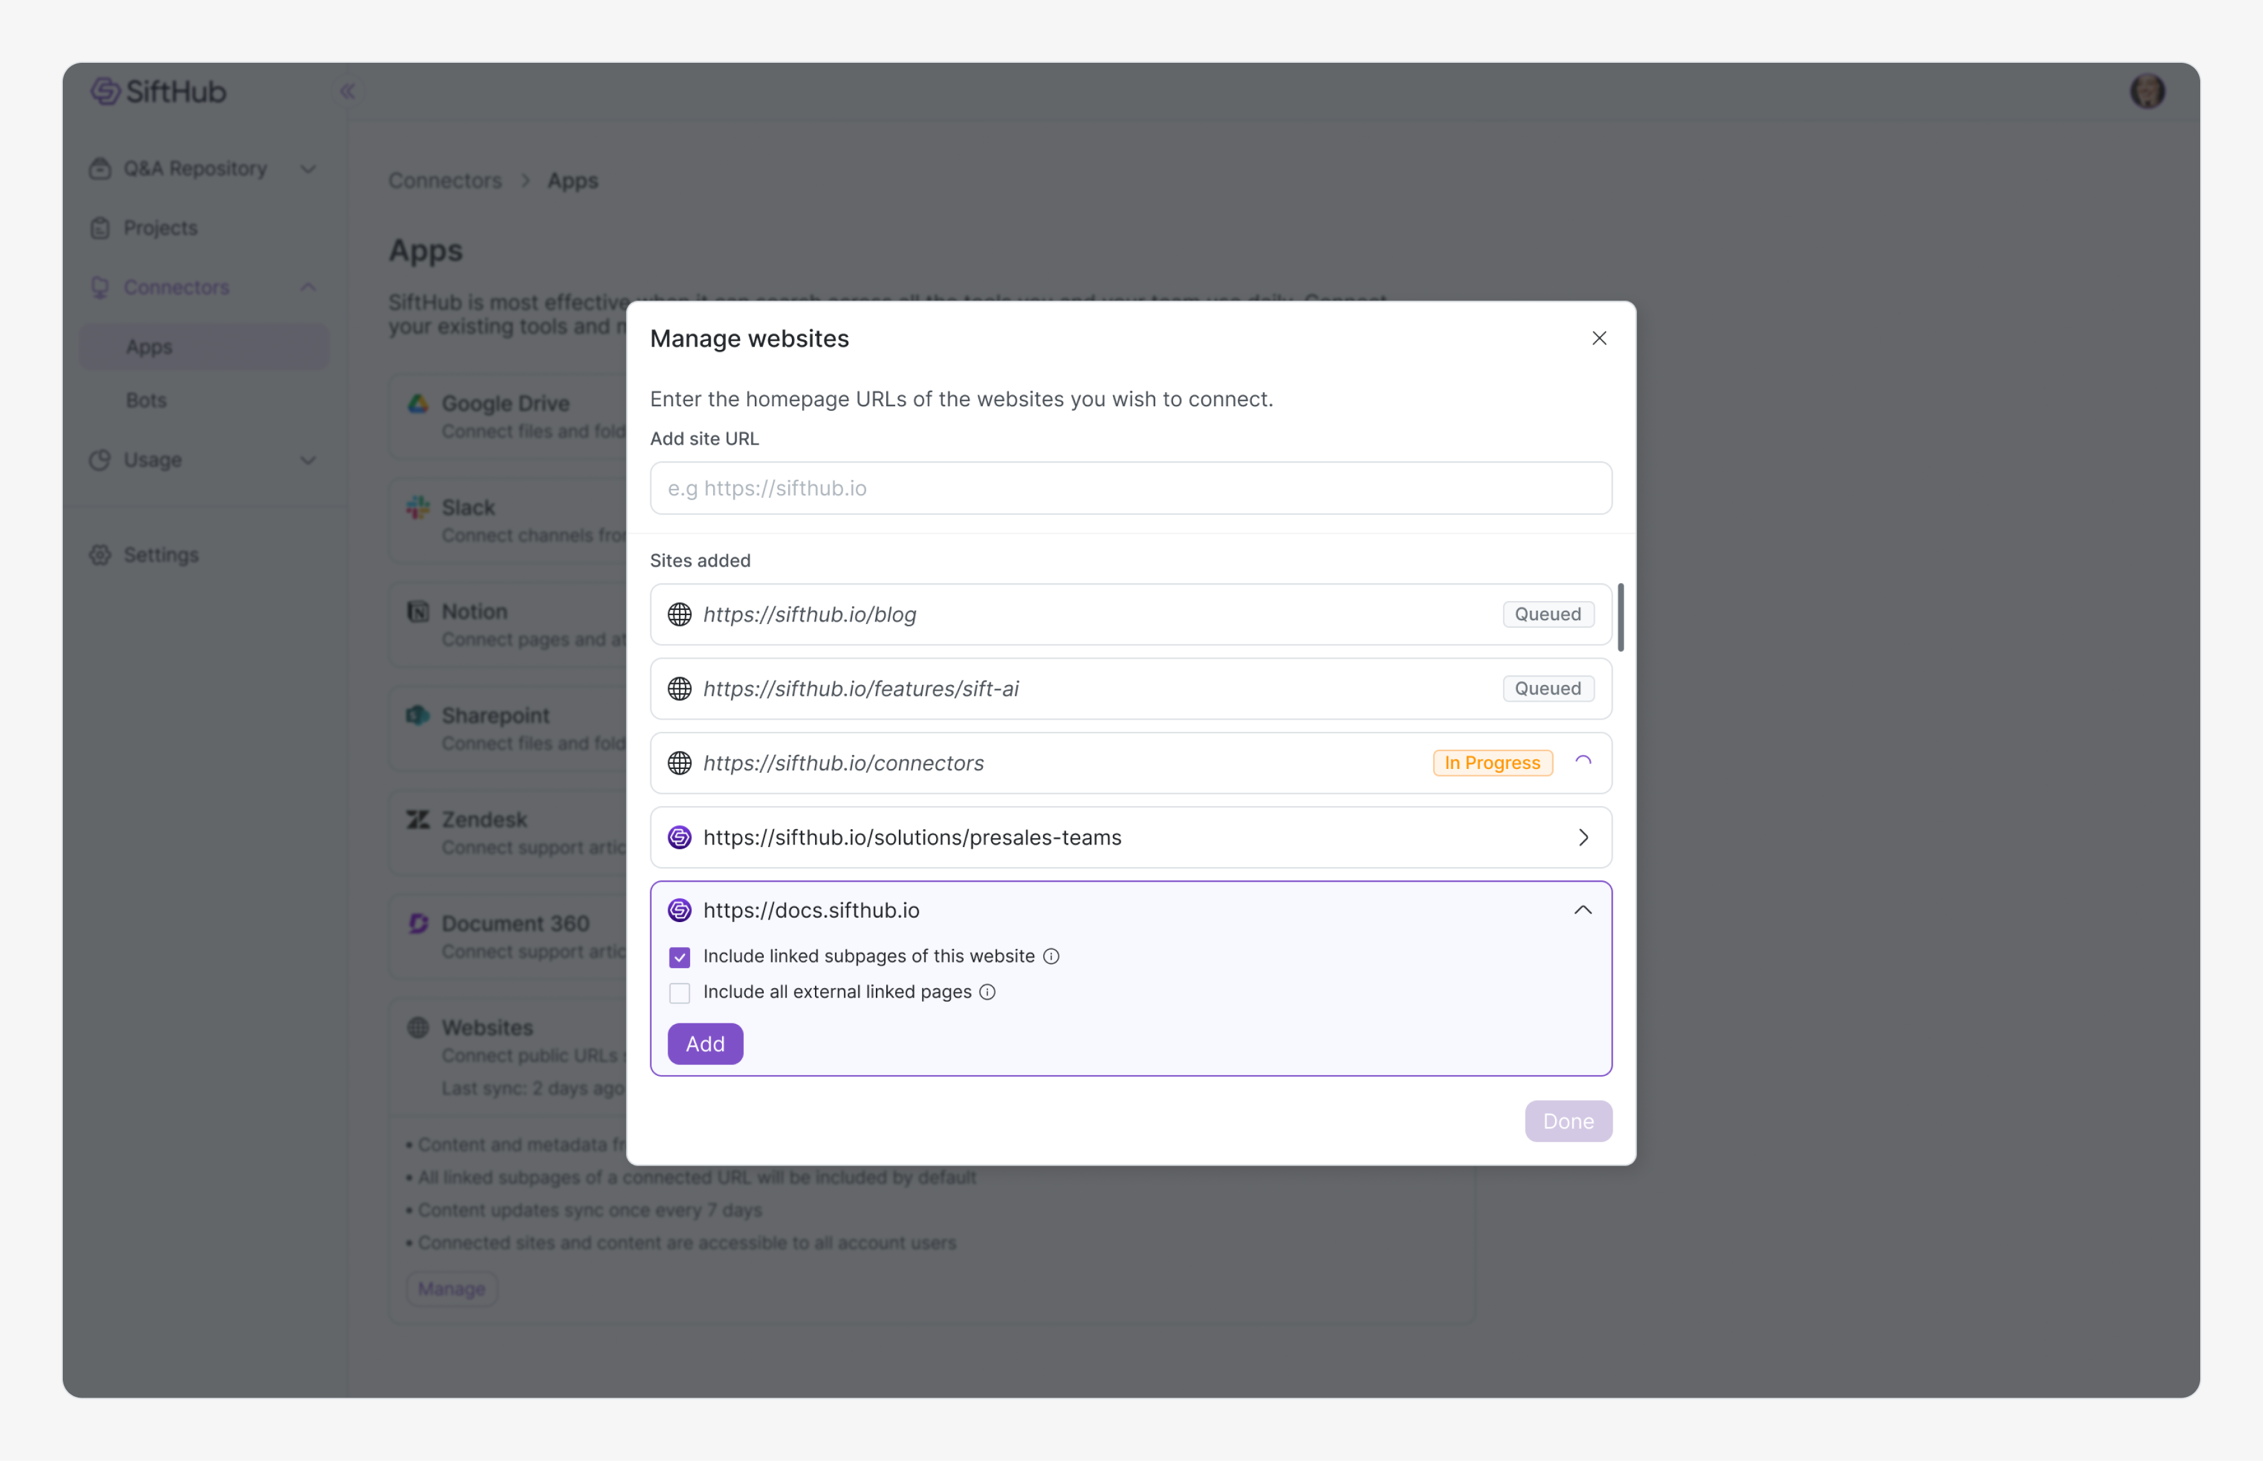Collapse the sidebar with double-chevron icon
Viewport: 2263px width, 1461px height.
coord(347,91)
